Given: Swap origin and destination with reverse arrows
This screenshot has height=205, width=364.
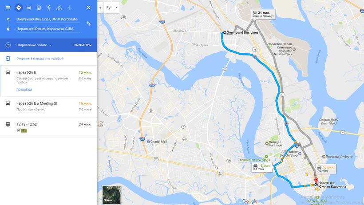Looking at the screenshot, I should (88, 24).
